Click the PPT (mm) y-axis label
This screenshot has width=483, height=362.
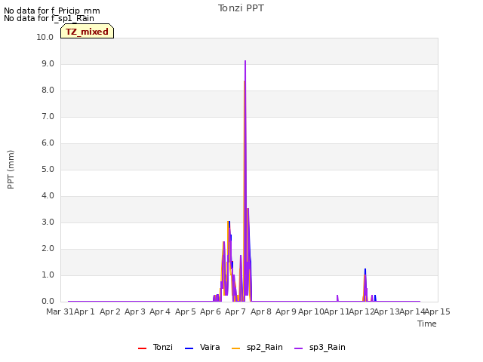(x=11, y=170)
